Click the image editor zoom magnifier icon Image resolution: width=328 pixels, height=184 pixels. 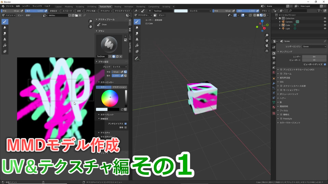point(90,21)
